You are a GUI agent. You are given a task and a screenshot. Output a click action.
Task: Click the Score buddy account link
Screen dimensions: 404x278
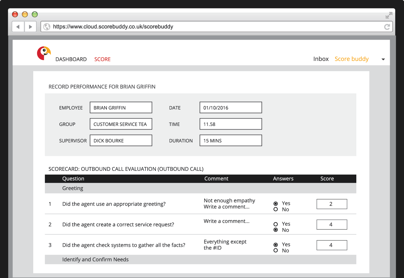coord(351,59)
